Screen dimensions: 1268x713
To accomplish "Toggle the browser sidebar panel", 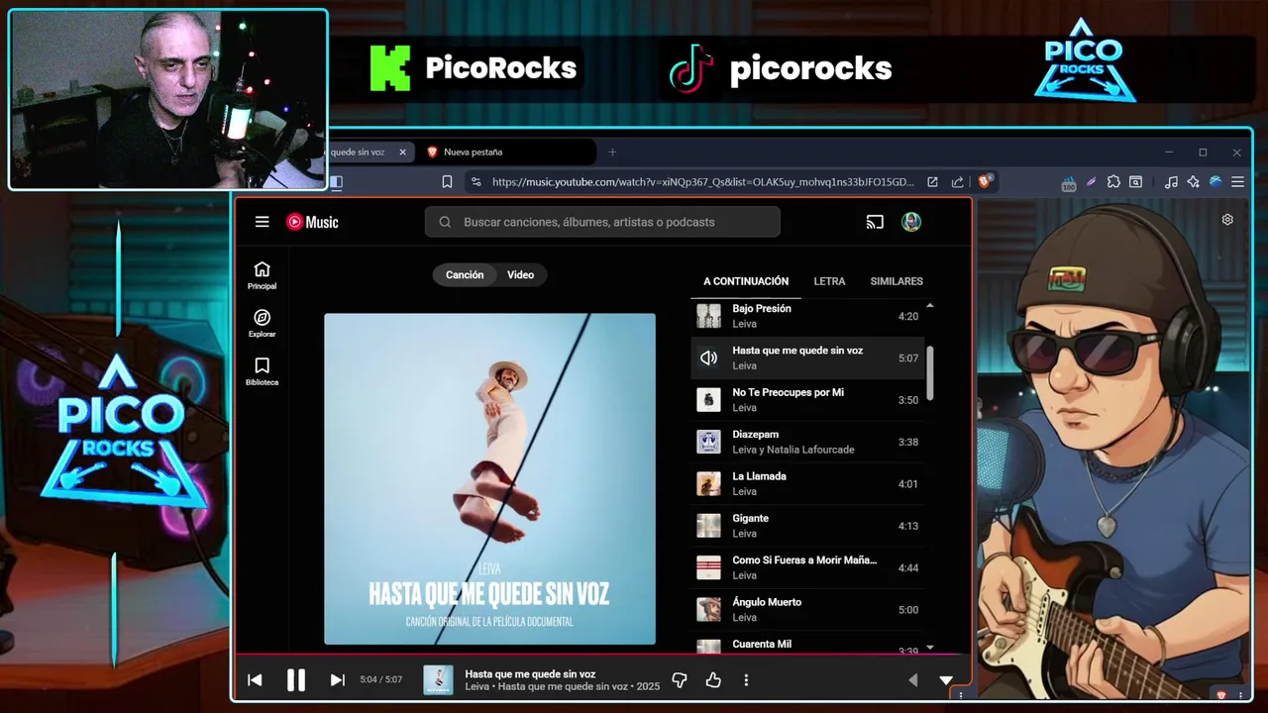I will (x=337, y=181).
